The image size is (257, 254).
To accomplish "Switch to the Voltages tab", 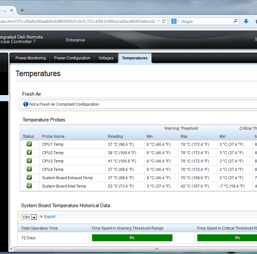I will tap(106, 58).
